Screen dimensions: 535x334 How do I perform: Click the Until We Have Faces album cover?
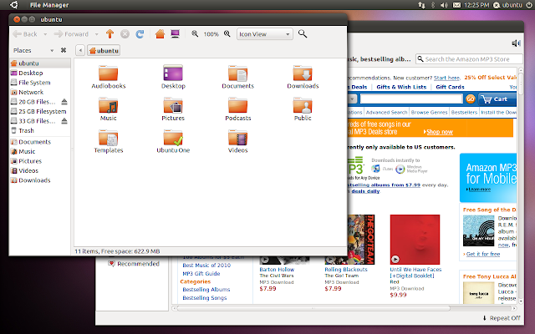pos(415,240)
